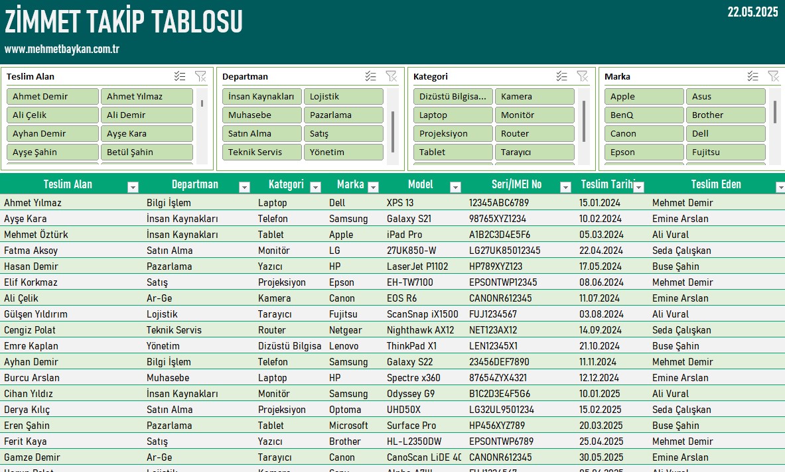Select date cell 22.05.2025 in header

point(753,12)
